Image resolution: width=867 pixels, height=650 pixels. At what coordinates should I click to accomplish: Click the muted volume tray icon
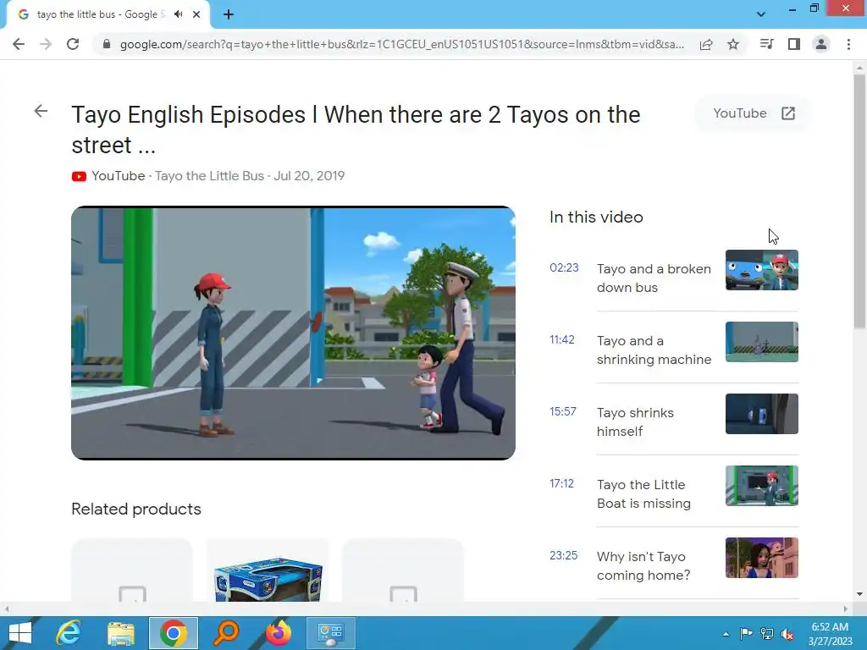click(787, 634)
